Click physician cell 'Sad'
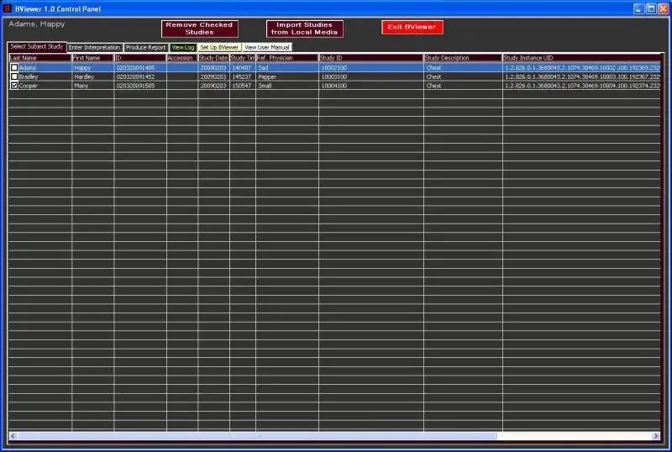Viewport: 672px width, 452px height. (x=263, y=68)
